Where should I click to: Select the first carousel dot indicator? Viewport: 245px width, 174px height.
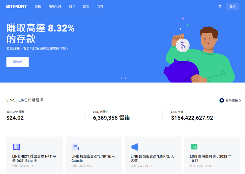point(122,78)
